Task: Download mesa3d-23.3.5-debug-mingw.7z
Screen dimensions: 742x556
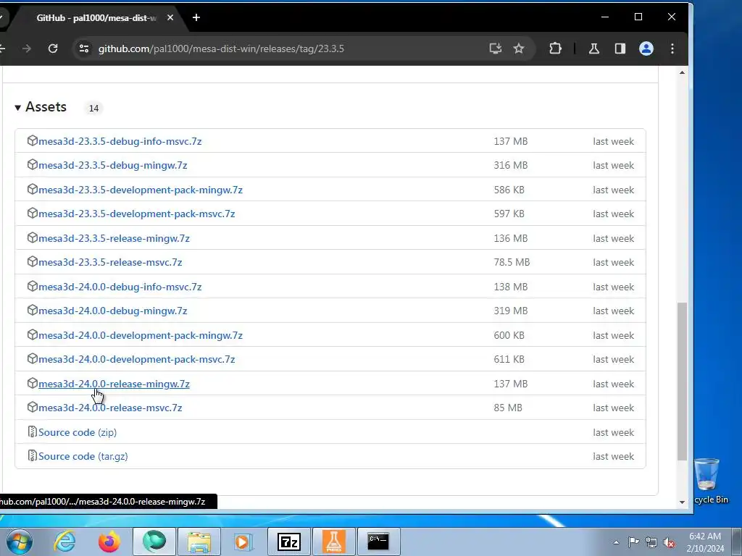Action: (x=112, y=166)
